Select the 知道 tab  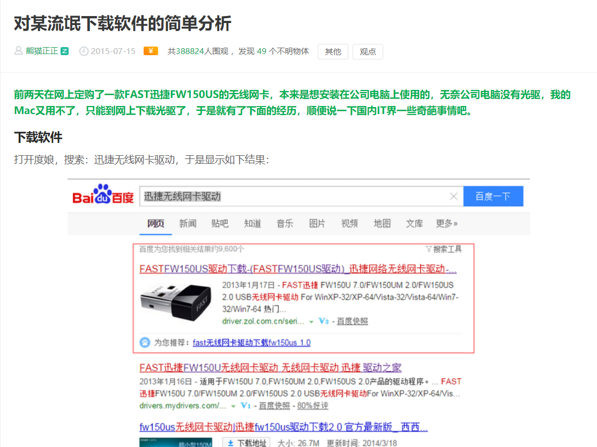click(x=252, y=223)
